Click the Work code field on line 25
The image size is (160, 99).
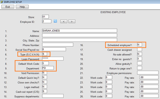point(109,91)
